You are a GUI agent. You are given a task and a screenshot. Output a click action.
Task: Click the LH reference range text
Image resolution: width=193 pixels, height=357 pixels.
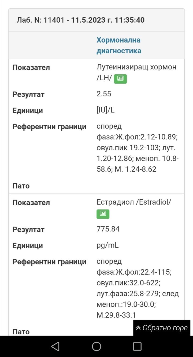pos(137,148)
